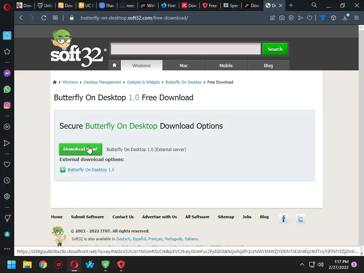Open sidebar three-dots setup menu

[7, 248]
